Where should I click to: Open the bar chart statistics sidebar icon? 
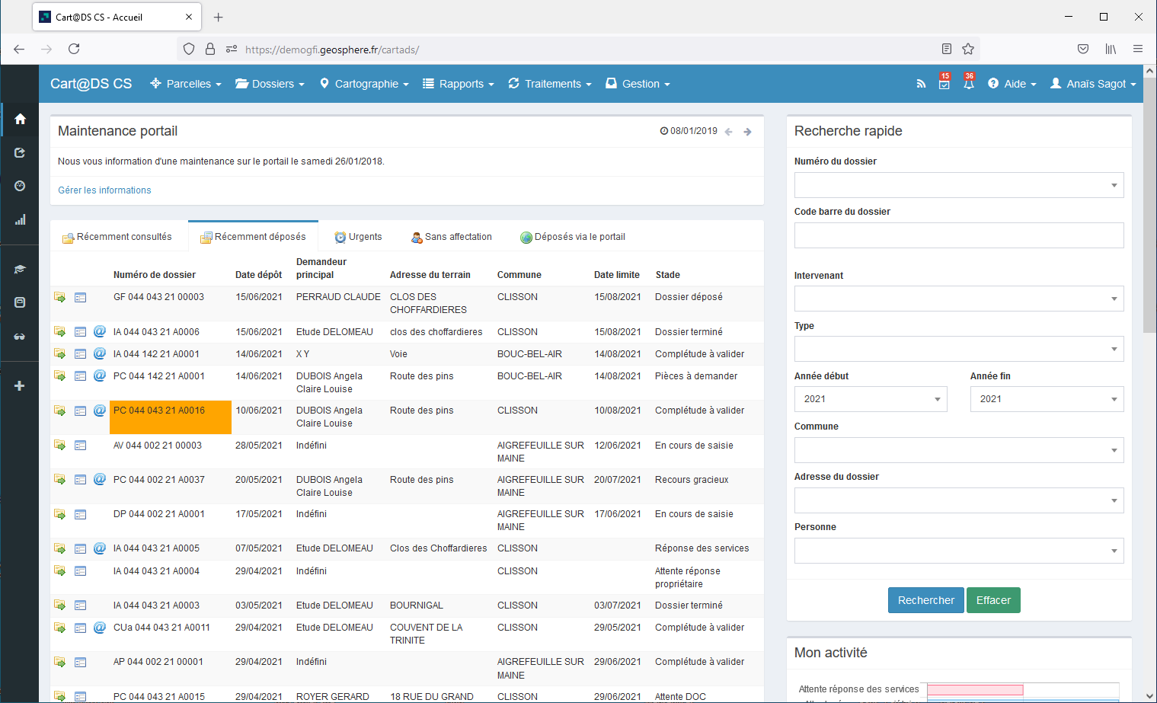pos(20,220)
